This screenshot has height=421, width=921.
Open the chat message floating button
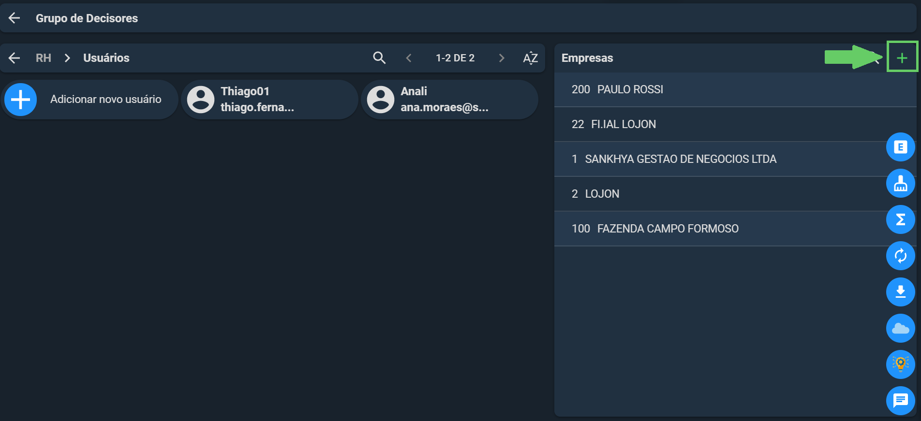tap(901, 401)
